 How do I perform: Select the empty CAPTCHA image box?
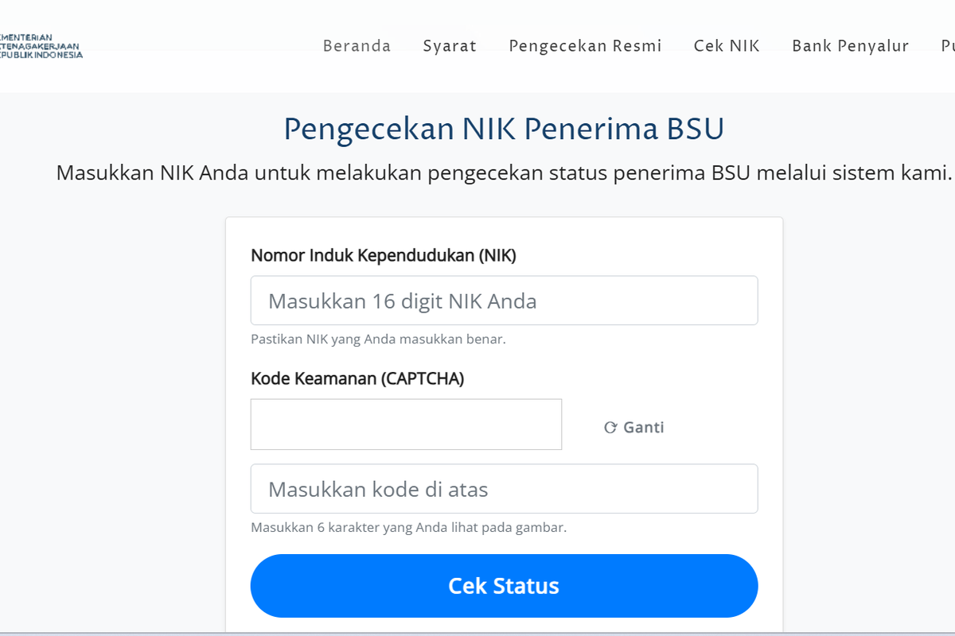[406, 424]
